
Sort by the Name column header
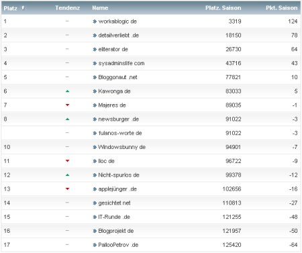100,8
